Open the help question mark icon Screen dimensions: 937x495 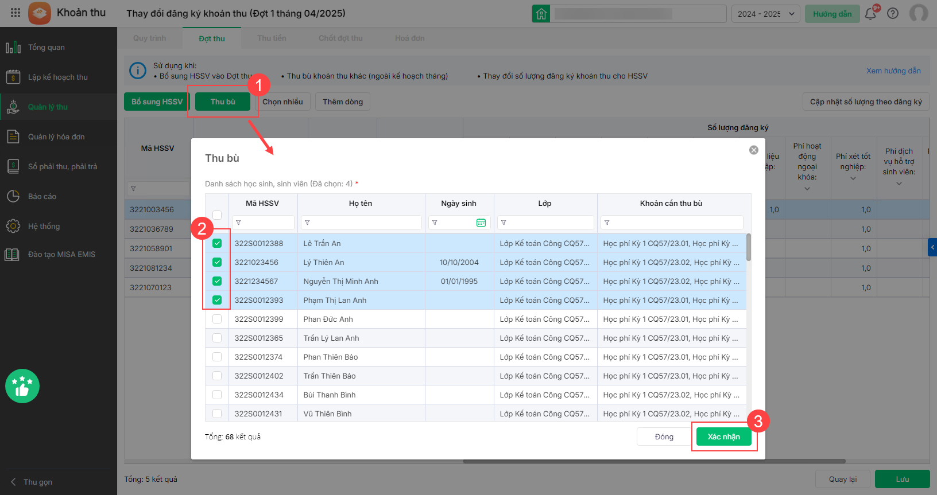click(x=893, y=14)
